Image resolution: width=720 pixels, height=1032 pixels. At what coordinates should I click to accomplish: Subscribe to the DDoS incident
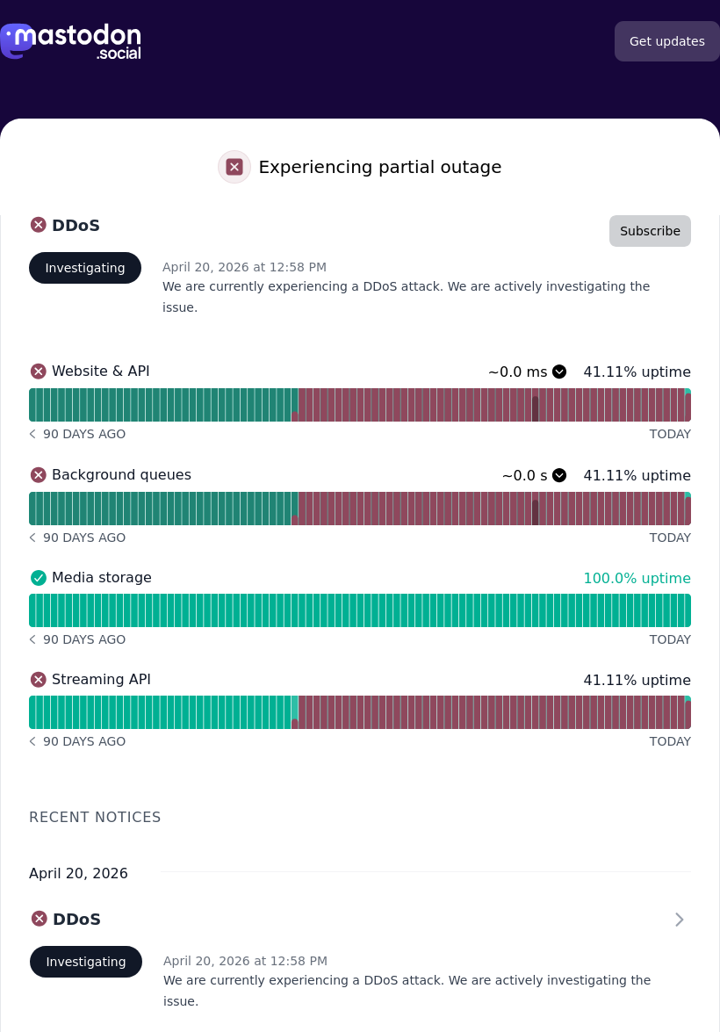[x=650, y=231]
